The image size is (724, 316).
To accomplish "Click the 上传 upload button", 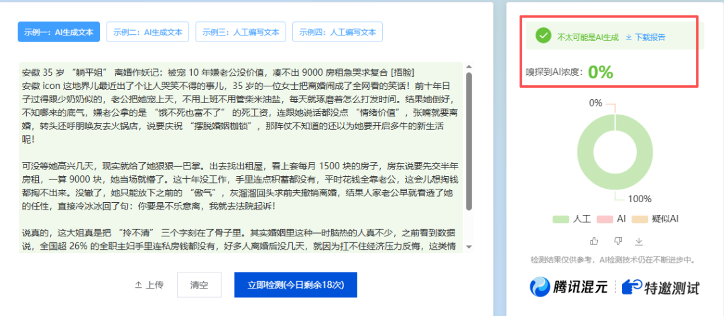I will (149, 285).
